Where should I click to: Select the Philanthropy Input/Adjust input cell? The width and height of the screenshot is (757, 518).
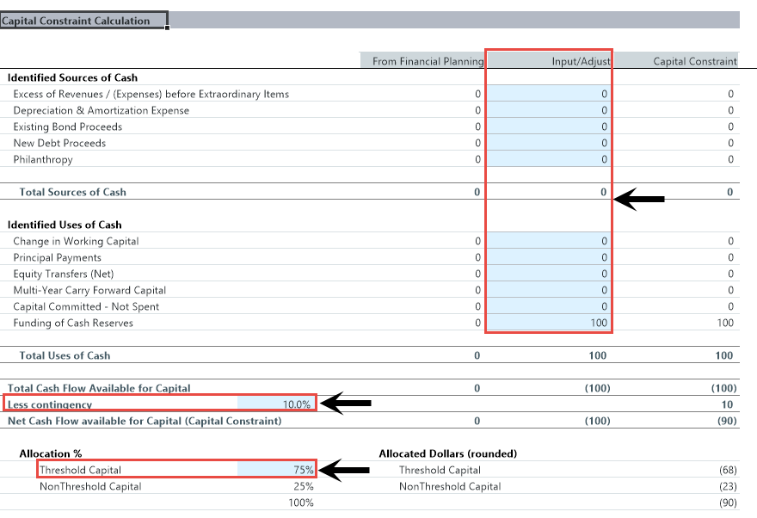(549, 159)
